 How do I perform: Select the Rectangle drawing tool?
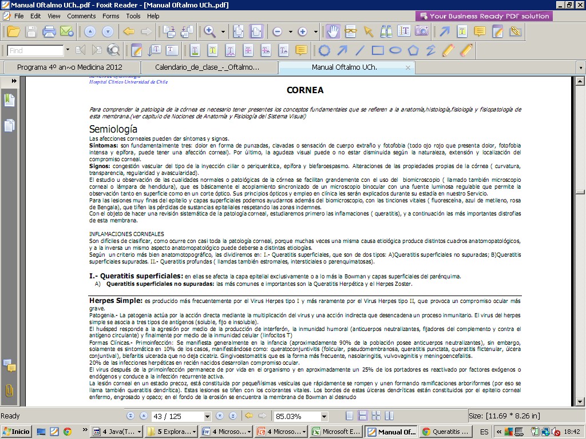point(378,50)
